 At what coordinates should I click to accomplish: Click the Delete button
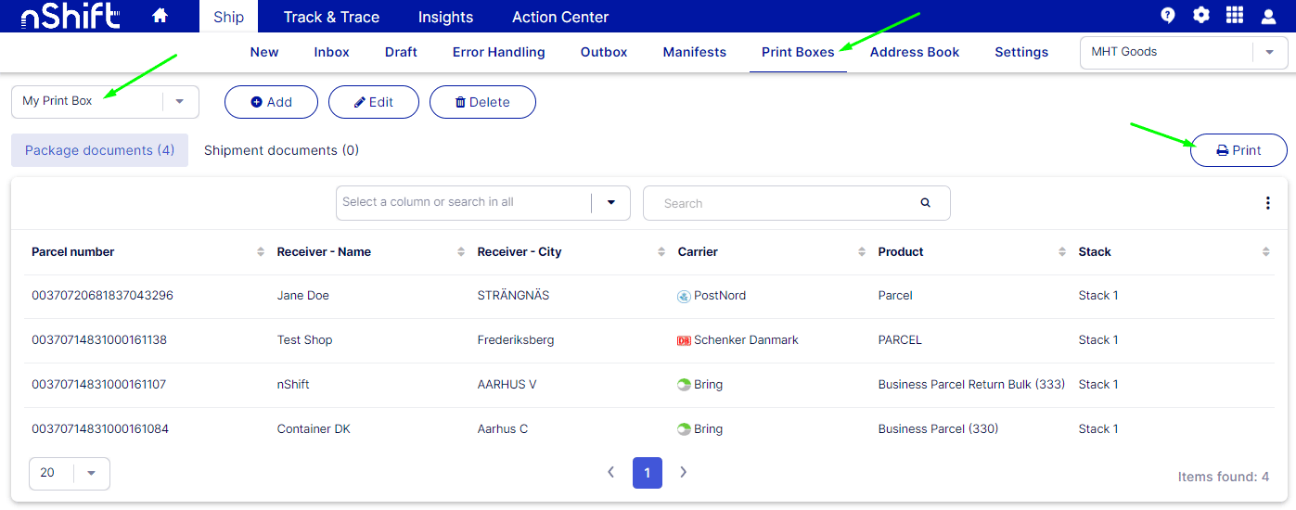point(482,102)
